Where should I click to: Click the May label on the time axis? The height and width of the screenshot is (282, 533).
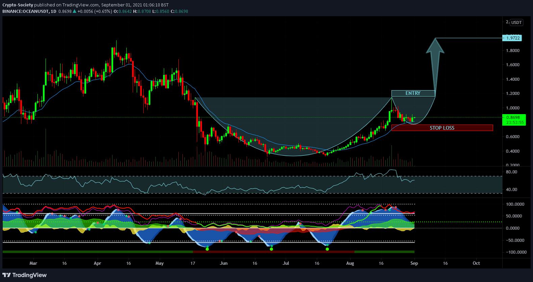[159, 263]
